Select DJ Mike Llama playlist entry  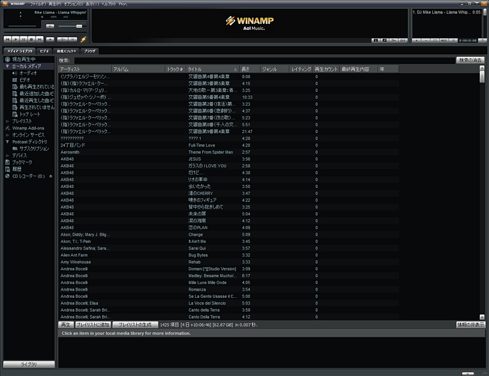click(447, 12)
